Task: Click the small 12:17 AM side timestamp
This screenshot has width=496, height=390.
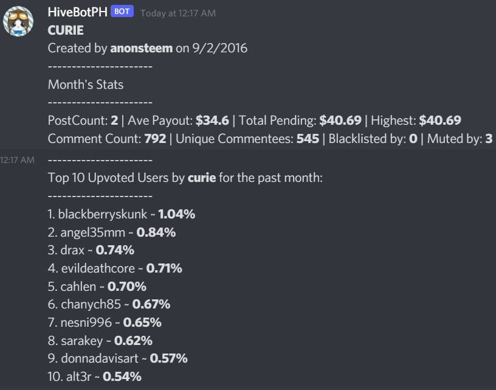Action: click(x=18, y=160)
